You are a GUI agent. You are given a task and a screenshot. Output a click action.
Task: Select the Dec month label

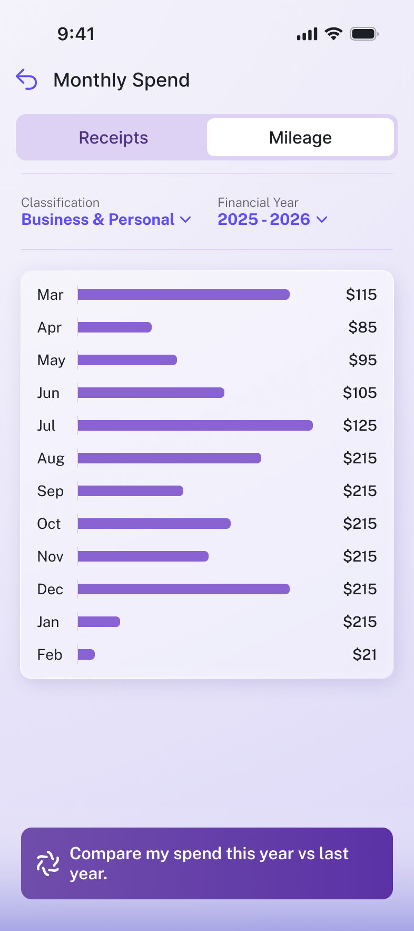[50, 589]
